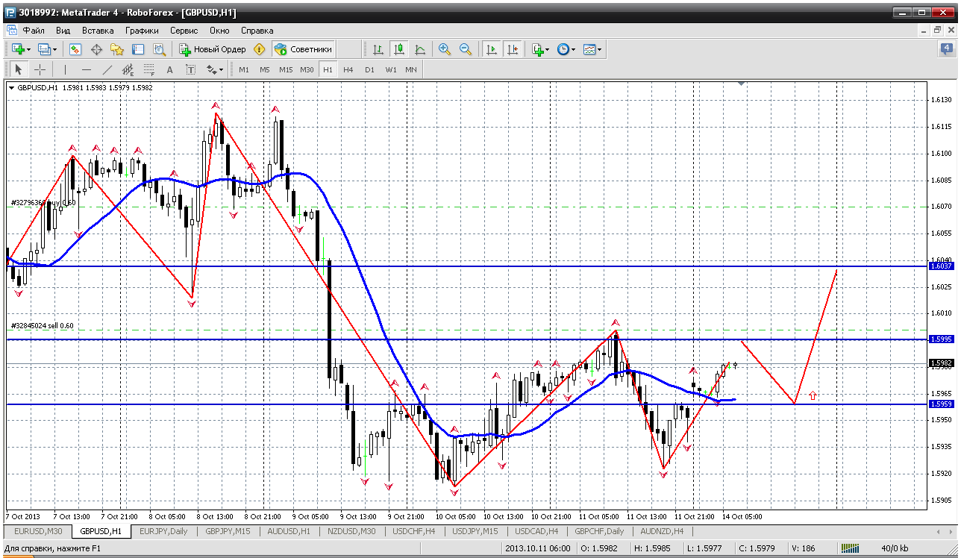Select the equidistant channel tool
961x558 pixels.
coord(128,69)
